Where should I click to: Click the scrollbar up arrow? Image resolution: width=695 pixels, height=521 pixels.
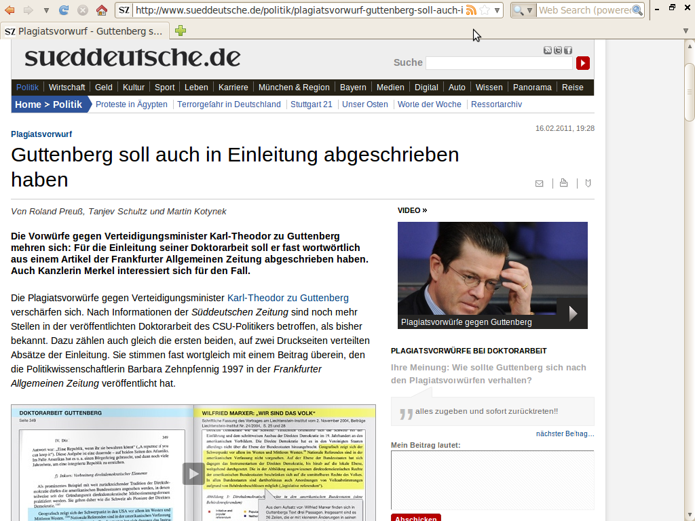tap(690, 46)
